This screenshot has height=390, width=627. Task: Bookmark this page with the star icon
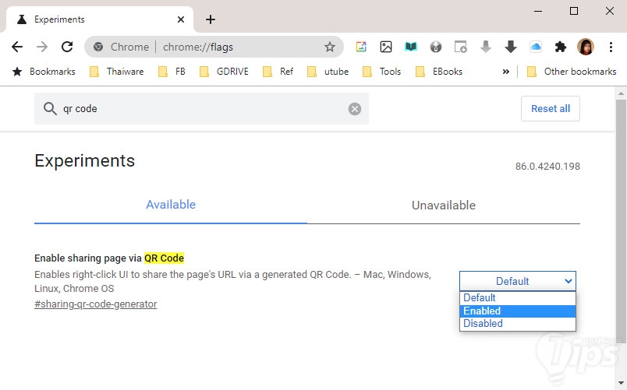[x=330, y=47]
